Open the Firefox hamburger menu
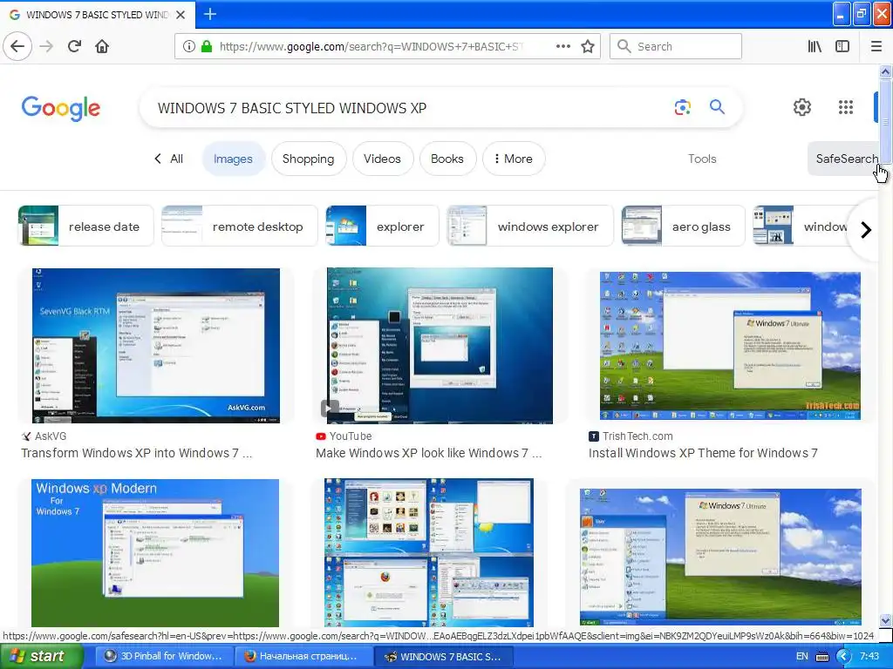Screen dimensions: 893x669 coord(876,46)
